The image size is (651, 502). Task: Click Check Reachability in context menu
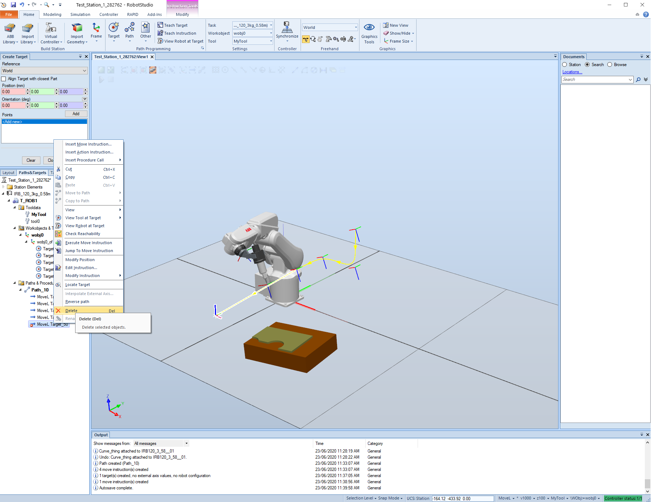(83, 234)
